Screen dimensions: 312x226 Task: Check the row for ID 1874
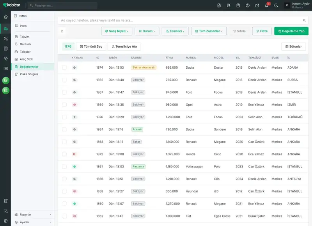click(64, 68)
